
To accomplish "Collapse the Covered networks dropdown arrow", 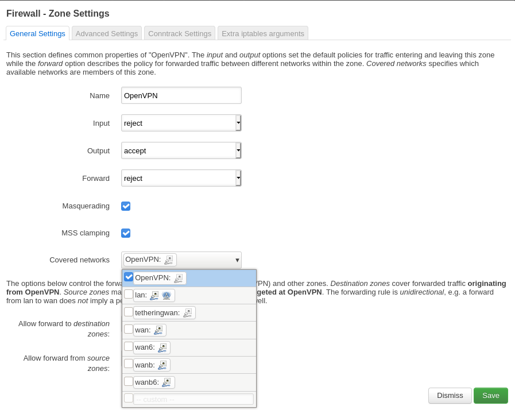I will [237, 260].
